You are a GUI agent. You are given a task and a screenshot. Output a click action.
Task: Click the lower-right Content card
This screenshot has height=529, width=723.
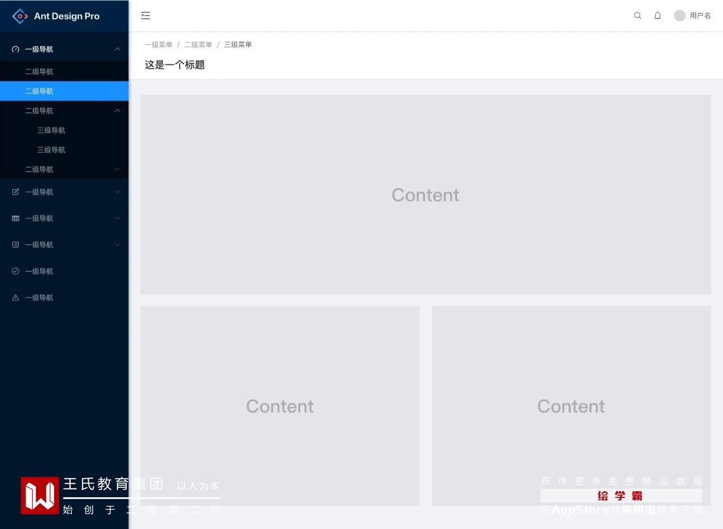[x=571, y=406]
